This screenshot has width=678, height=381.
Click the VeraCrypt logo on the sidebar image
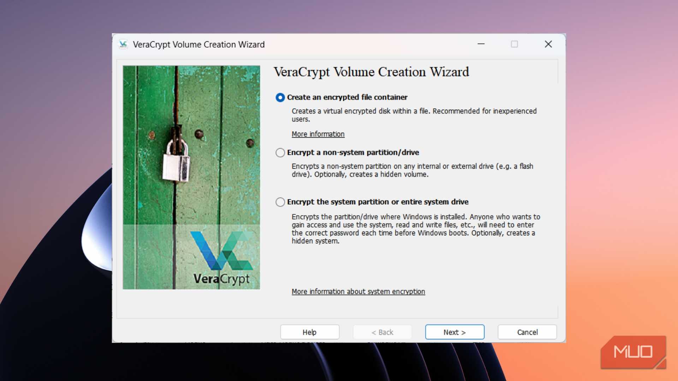tap(221, 254)
